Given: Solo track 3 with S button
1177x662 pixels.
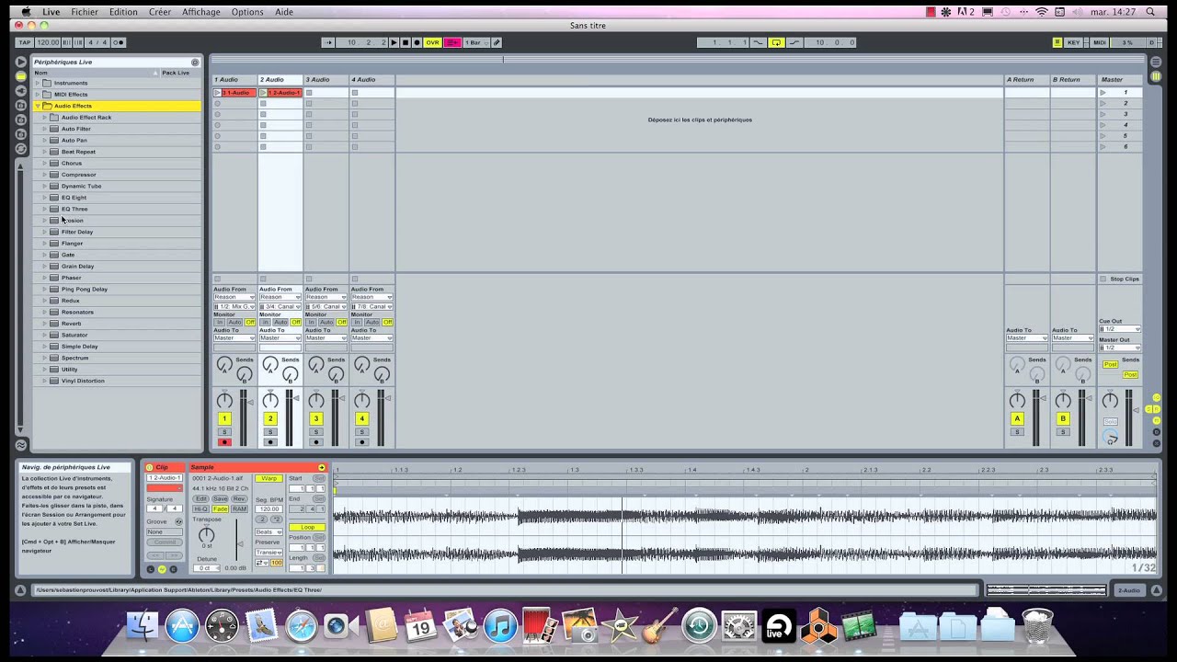Looking at the screenshot, I should tap(316, 431).
